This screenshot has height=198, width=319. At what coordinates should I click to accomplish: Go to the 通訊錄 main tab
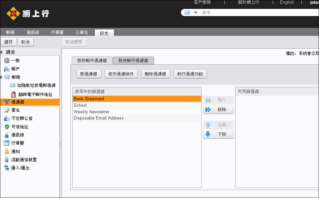(33, 32)
